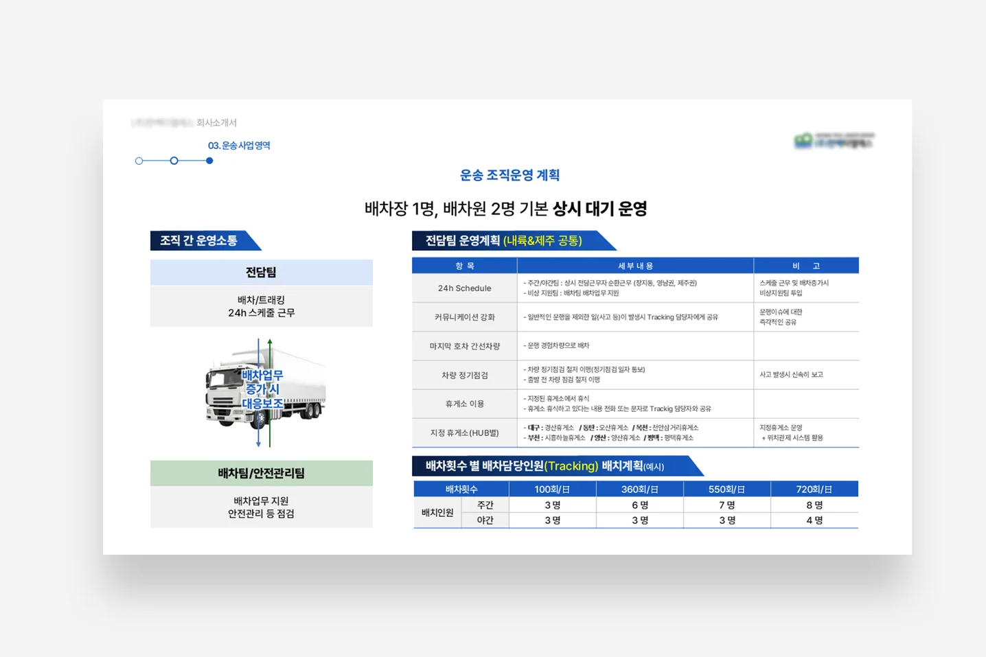The image size is (986, 657).
Task: Click the '커뮤니케이션 강화' row label
Action: (x=465, y=317)
